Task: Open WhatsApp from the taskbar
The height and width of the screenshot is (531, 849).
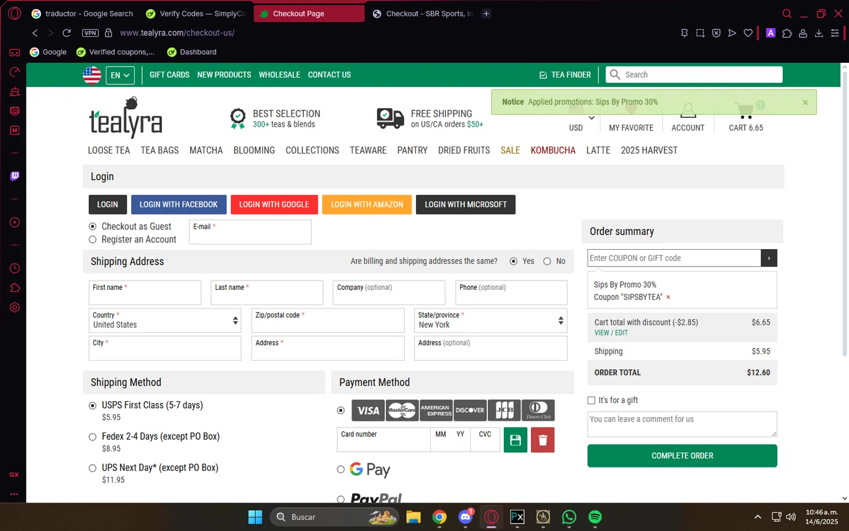Action: click(569, 517)
